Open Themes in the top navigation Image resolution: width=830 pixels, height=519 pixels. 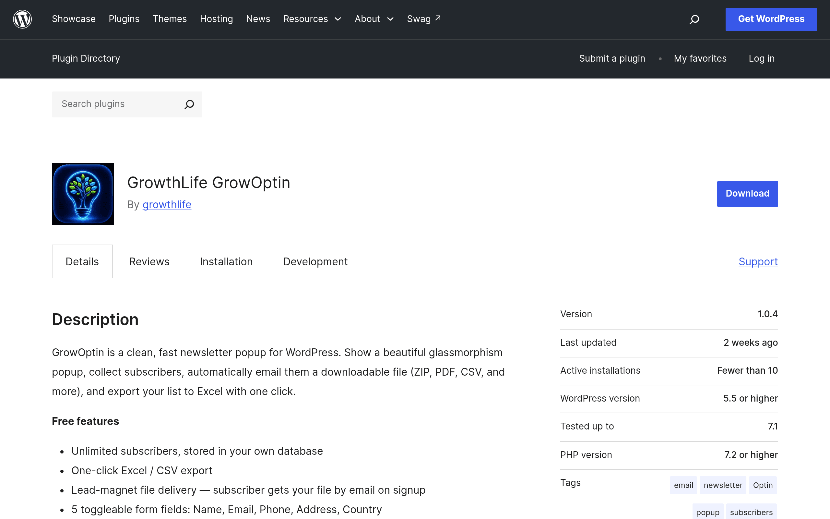[170, 19]
